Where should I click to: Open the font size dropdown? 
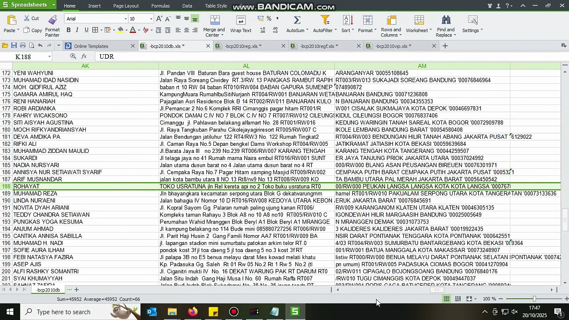point(151,19)
